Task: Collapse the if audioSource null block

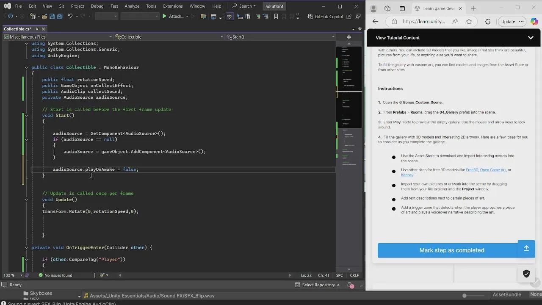Action: point(26,139)
